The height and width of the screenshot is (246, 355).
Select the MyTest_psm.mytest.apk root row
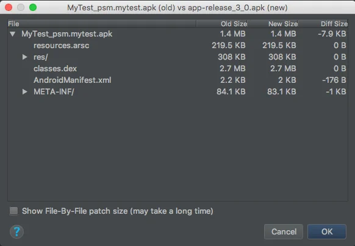coord(178,34)
